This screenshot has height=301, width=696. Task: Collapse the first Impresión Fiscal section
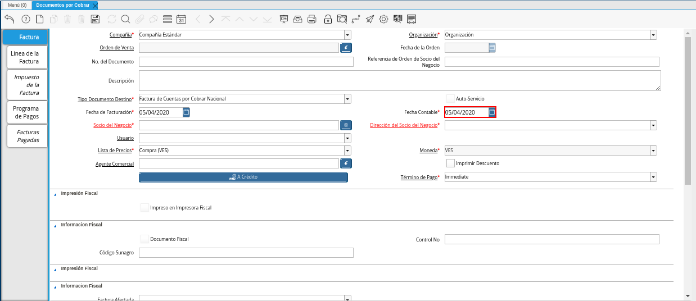(55, 194)
